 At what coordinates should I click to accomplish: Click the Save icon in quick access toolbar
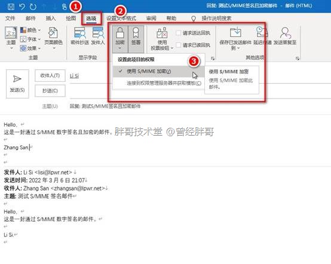(11, 7)
